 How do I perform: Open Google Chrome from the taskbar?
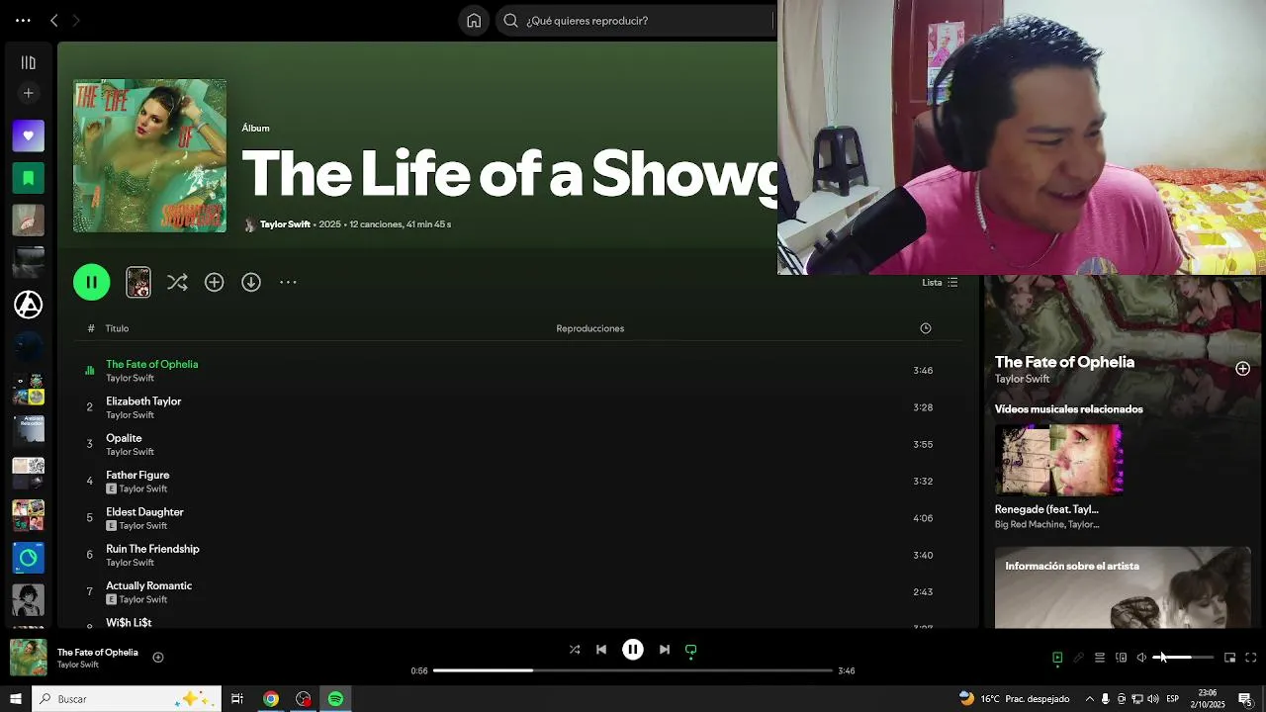coord(271,699)
